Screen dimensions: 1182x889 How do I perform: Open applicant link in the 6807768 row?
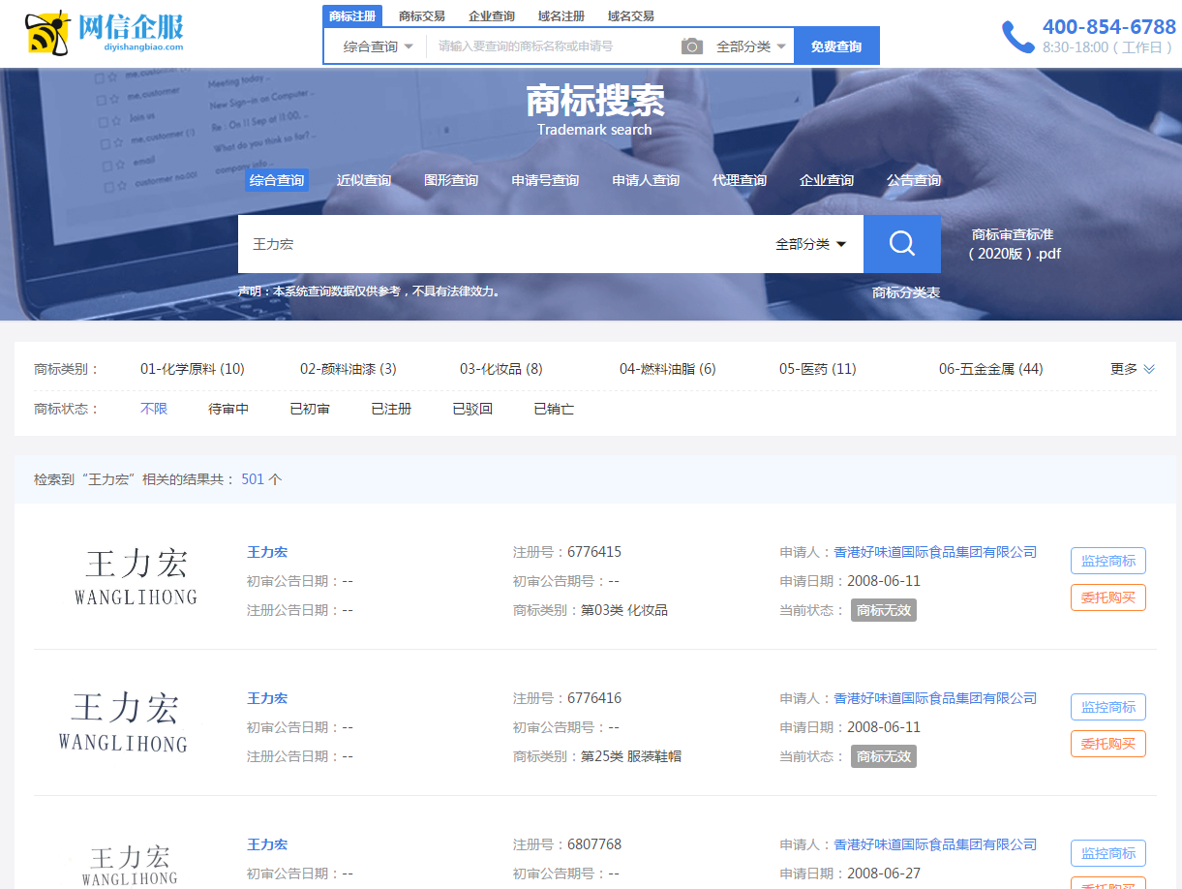(935, 844)
